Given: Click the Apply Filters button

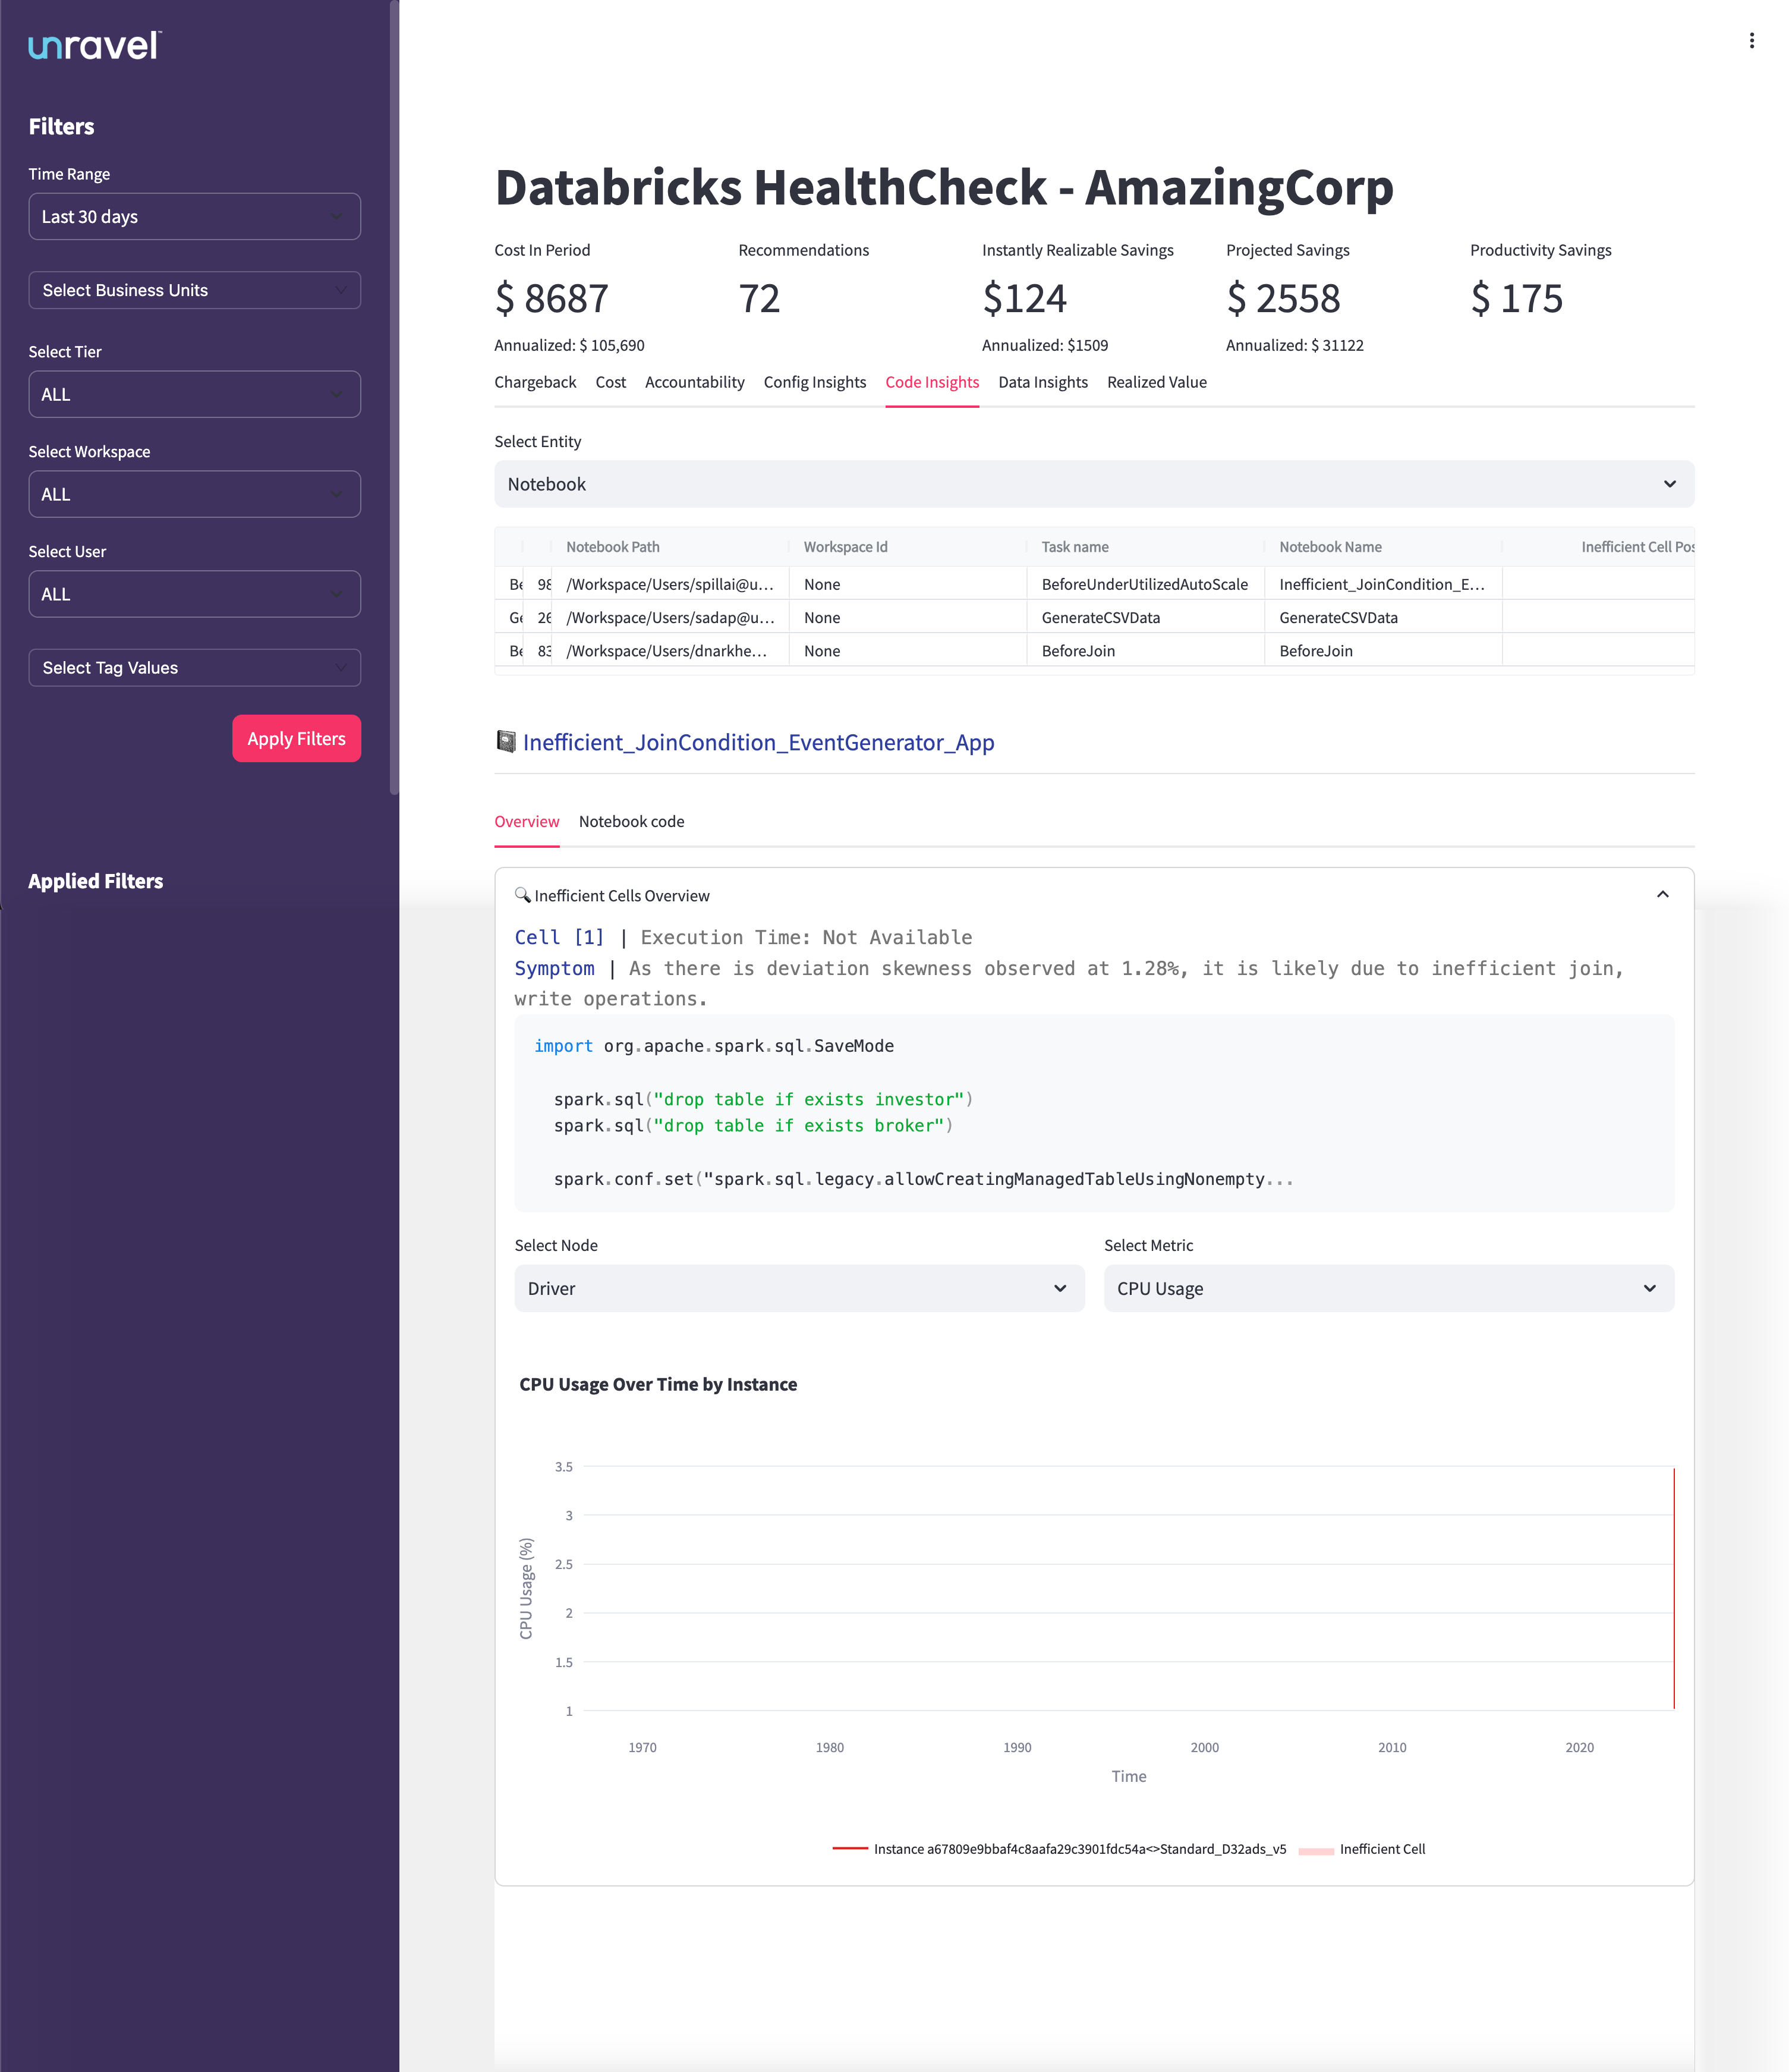Looking at the screenshot, I should (296, 738).
